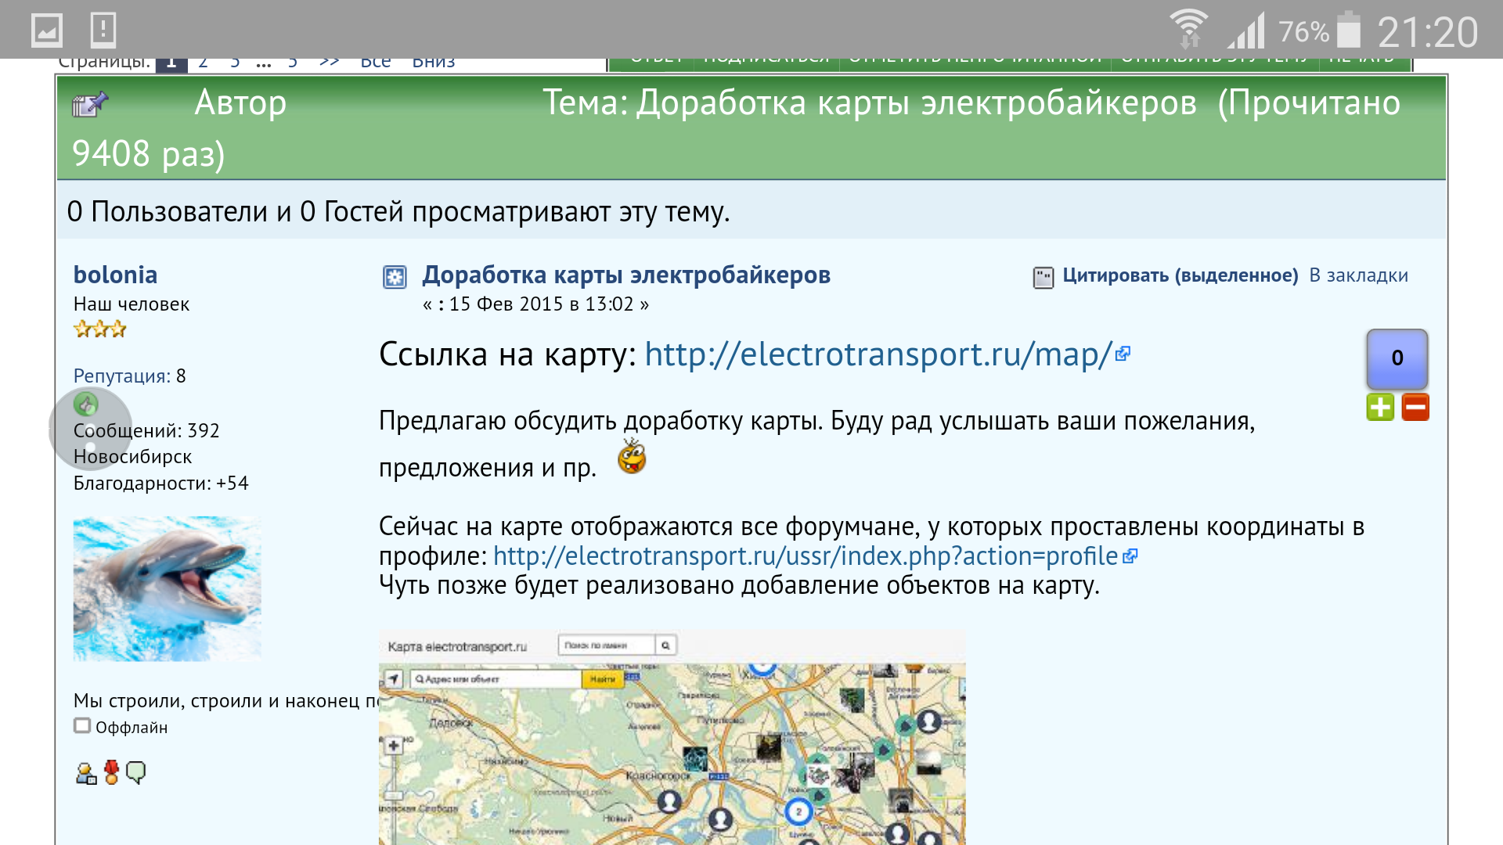
Task: Open bolonia's profile via the person icon
Action: click(85, 773)
